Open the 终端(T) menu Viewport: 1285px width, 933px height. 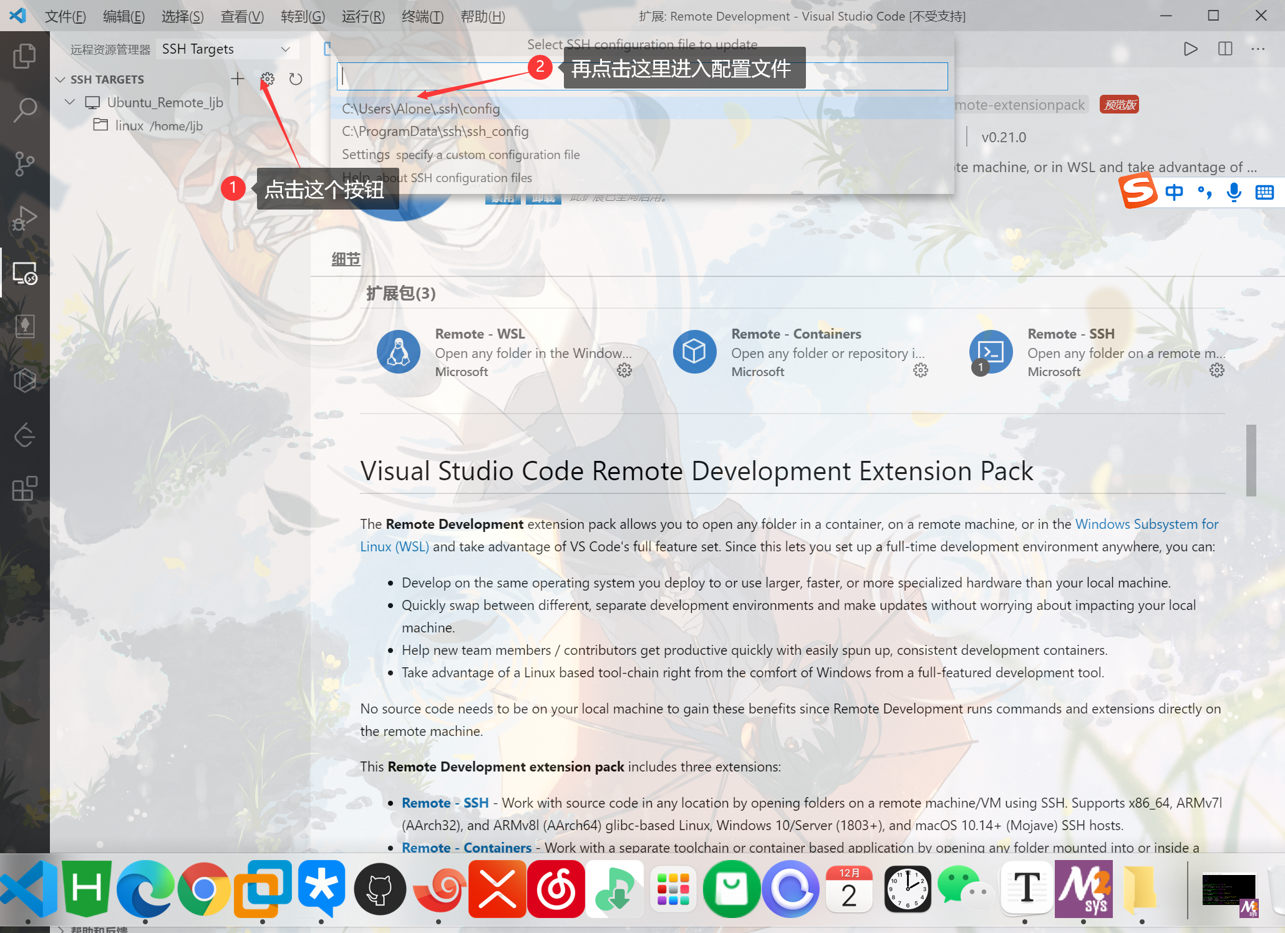(x=422, y=16)
